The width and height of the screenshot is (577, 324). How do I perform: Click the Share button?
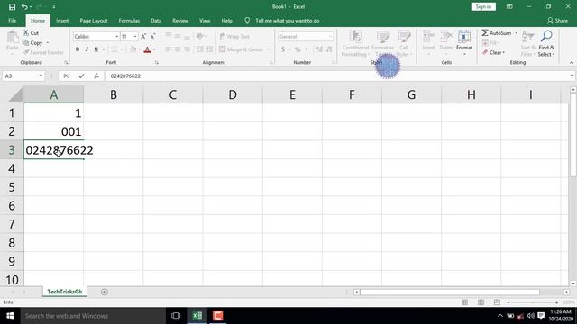tap(557, 21)
